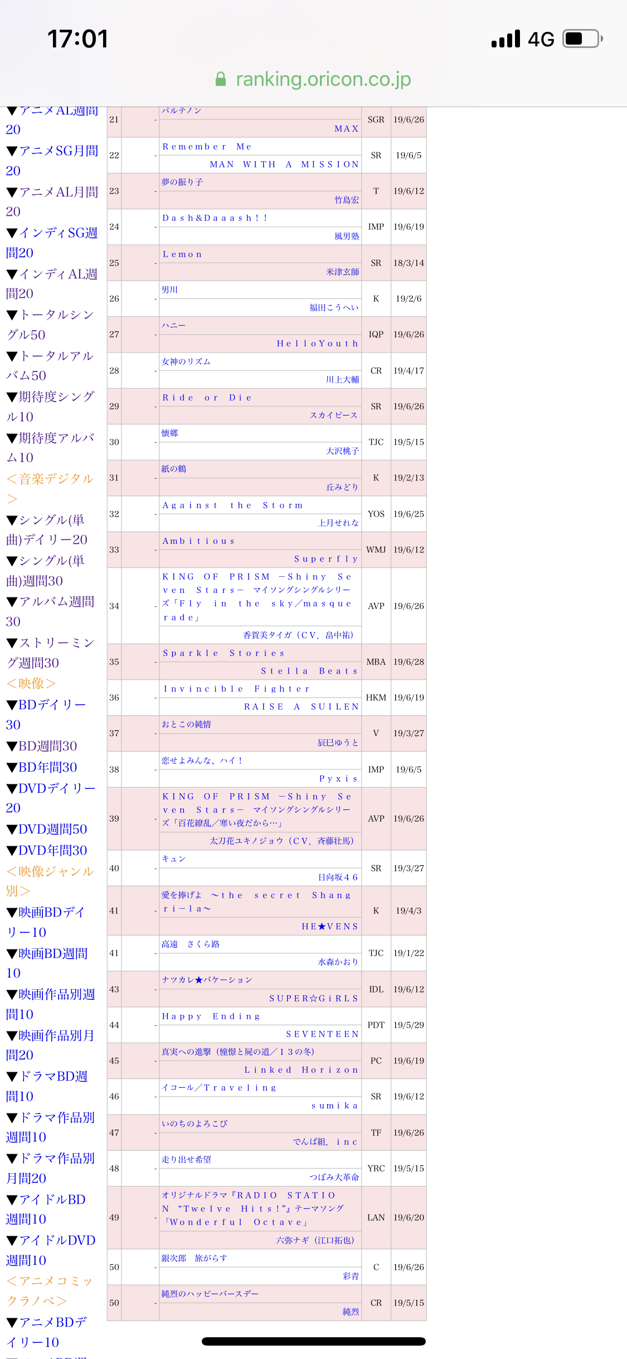Select artist Superfly
627x1359 pixels.
pos(327,558)
